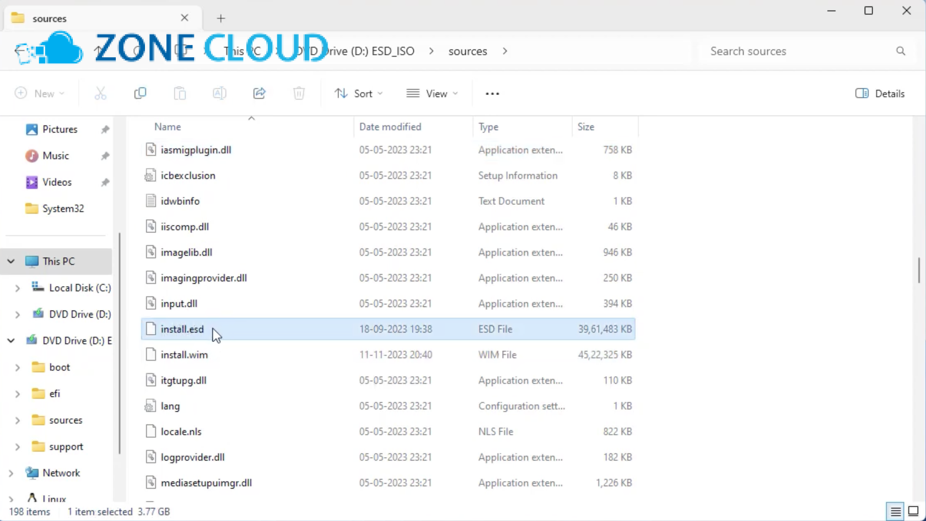This screenshot has height=521, width=926.
Task: Expand the boot folder tree node
Action: tap(18, 367)
